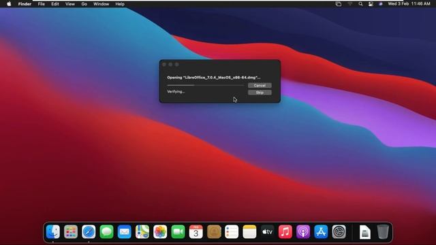Open the Window menu
Screen dimensions: 436x245
click(102, 4)
